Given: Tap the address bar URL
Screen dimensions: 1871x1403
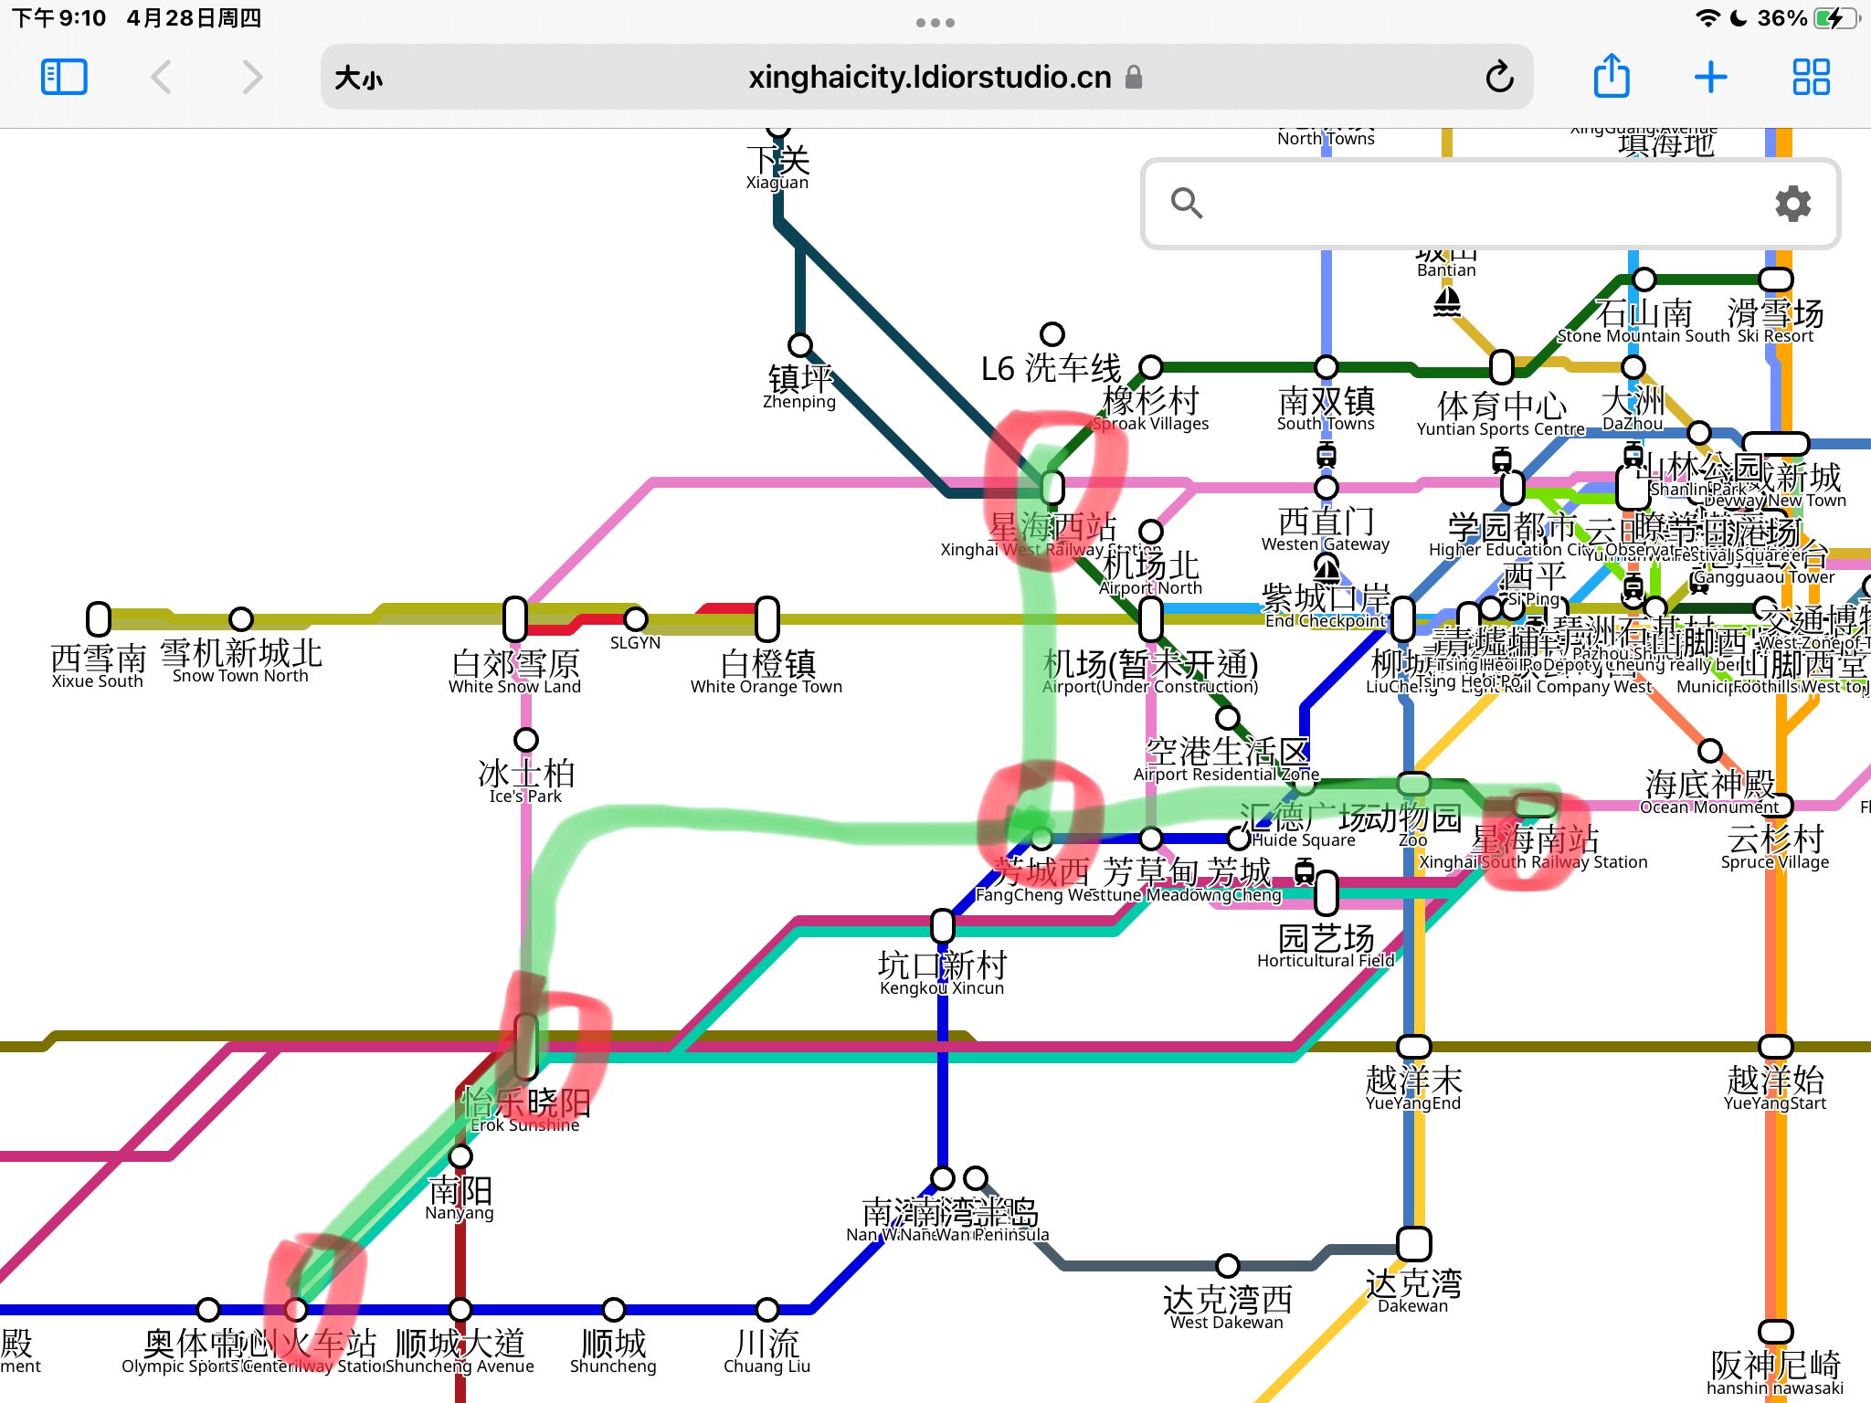Looking at the screenshot, I should point(928,78).
